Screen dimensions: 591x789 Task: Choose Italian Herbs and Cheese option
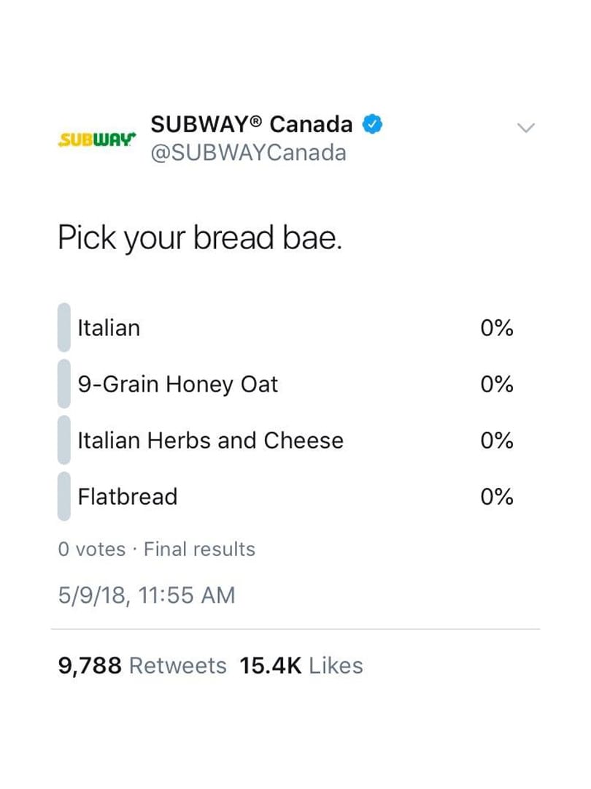210,441
